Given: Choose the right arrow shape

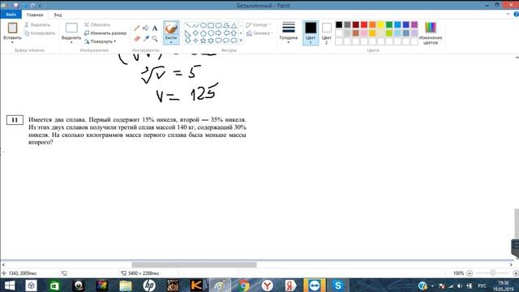Looking at the screenshot, I should (x=218, y=32).
